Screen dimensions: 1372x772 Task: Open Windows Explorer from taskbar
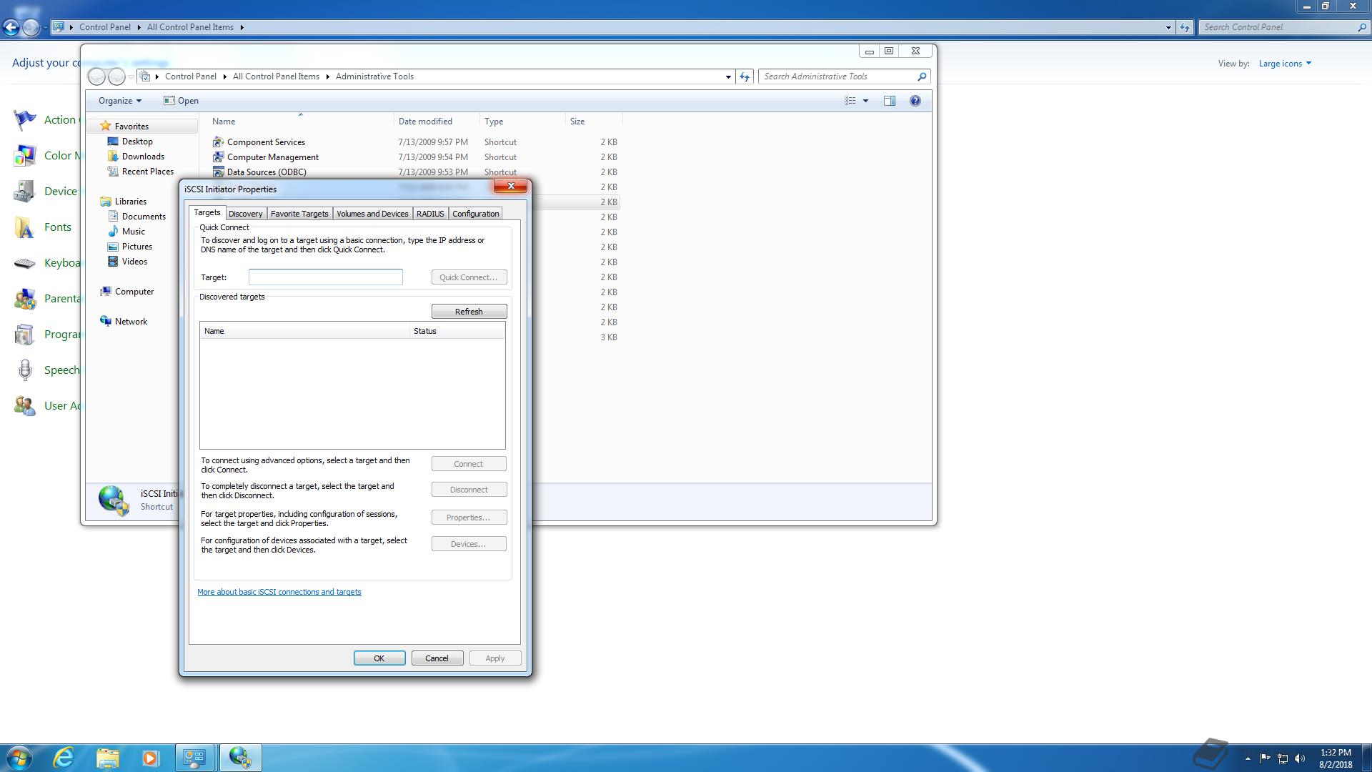107,758
